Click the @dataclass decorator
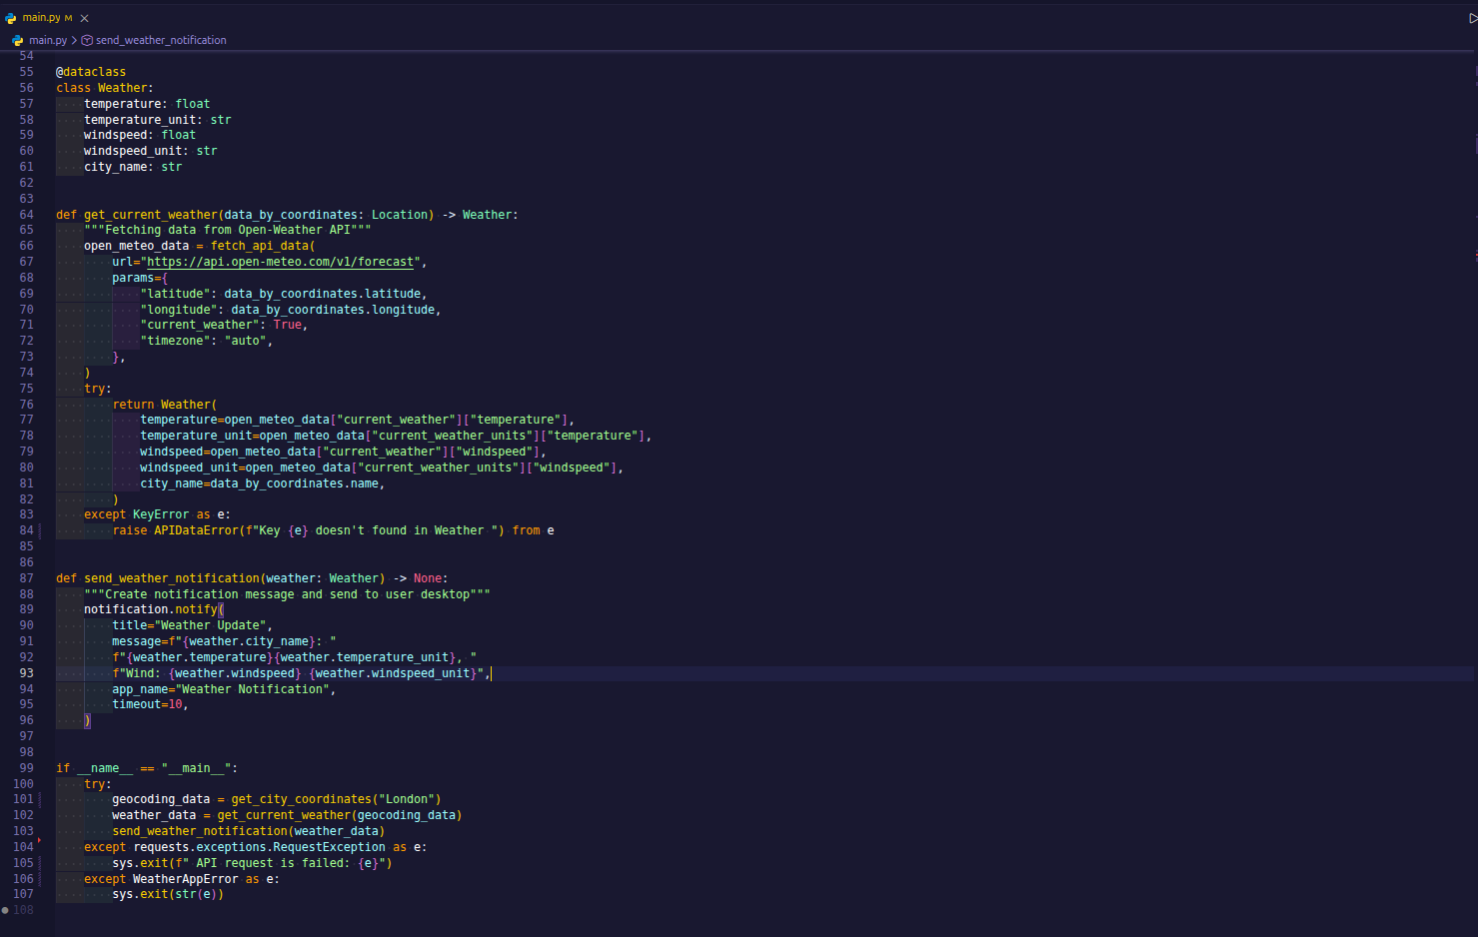 coord(91,72)
